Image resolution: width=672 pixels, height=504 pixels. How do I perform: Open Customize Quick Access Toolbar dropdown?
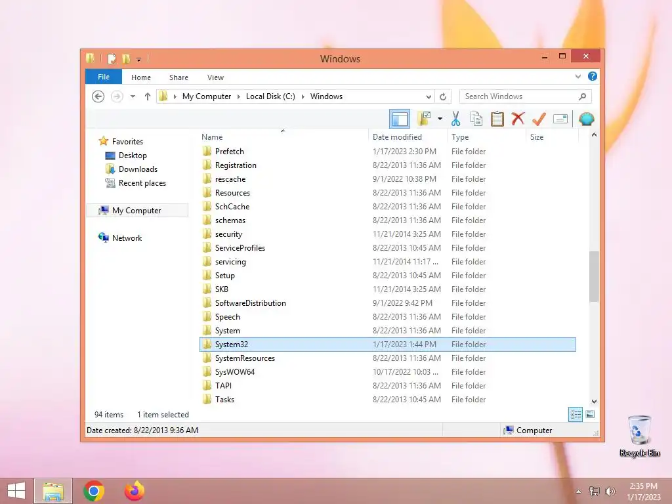click(139, 59)
